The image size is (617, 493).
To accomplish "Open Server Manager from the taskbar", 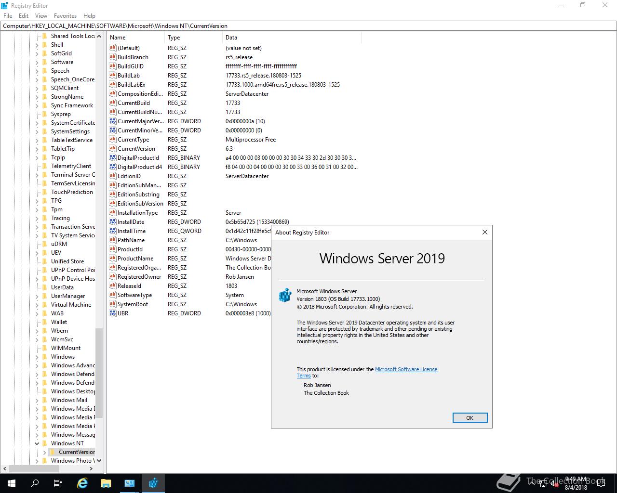I will 130,483.
